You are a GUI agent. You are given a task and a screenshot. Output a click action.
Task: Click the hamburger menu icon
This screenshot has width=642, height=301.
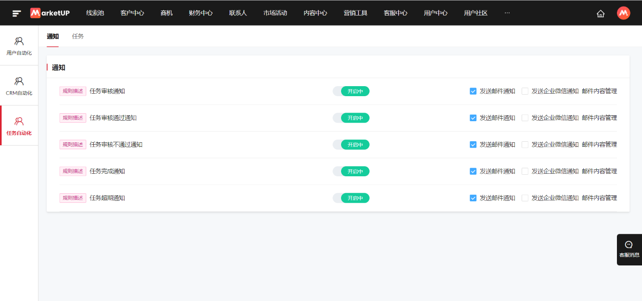tap(17, 13)
